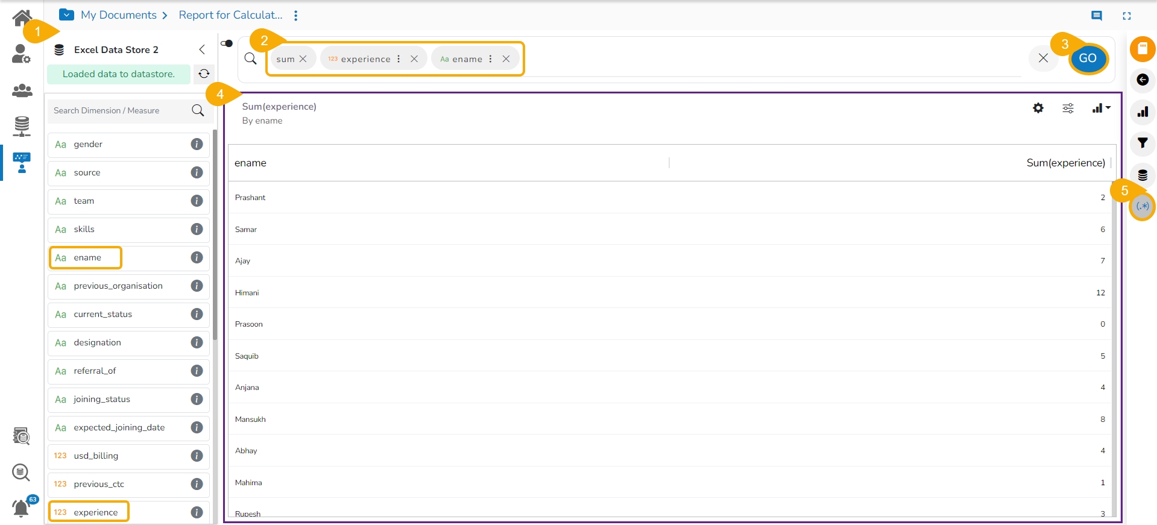This screenshot has height=525, width=1157.
Task: Refresh the Excel Data Store 2 data
Action: pyautogui.click(x=204, y=74)
